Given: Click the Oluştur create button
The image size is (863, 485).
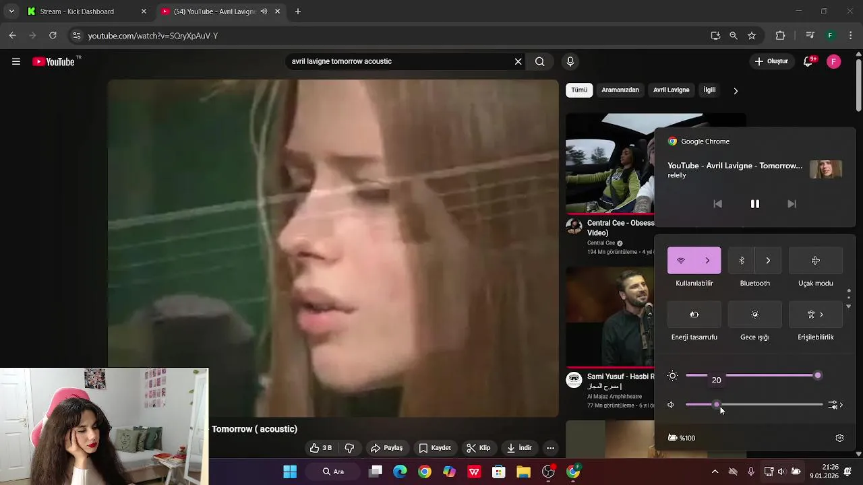Looking at the screenshot, I should pyautogui.click(x=771, y=61).
